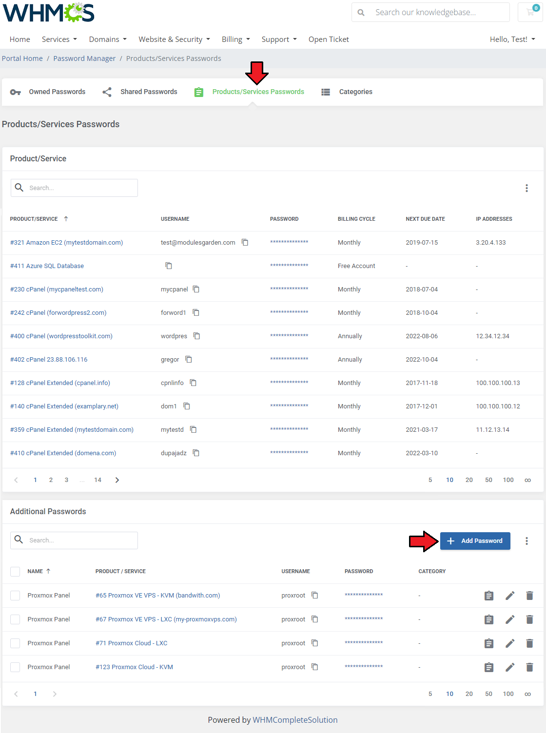
Task: Open Additional Passwords options menu (three dots)
Action: click(x=526, y=541)
